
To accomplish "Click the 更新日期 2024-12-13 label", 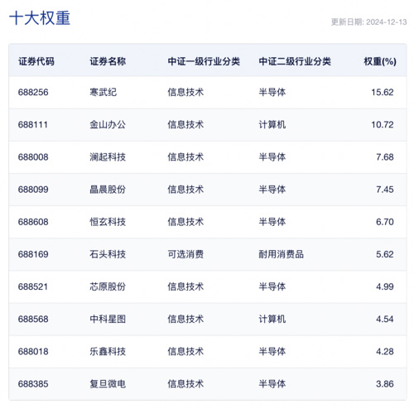I will (x=368, y=22).
